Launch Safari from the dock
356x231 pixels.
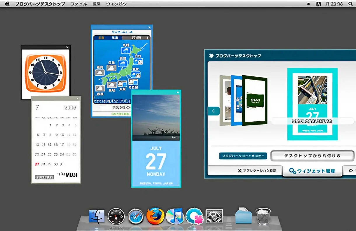tap(136, 216)
